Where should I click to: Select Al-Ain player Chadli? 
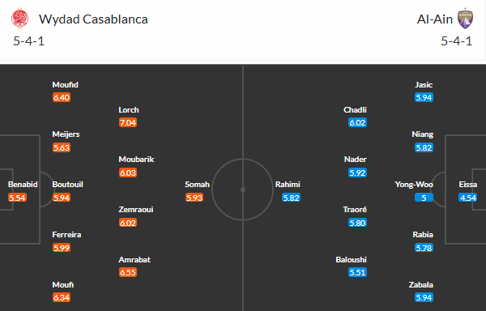pos(355,110)
